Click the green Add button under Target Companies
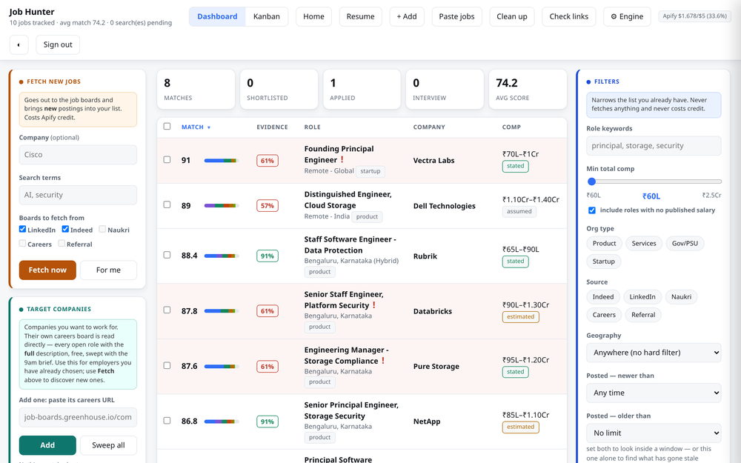This screenshot has width=741, height=463. pyautogui.click(x=47, y=445)
